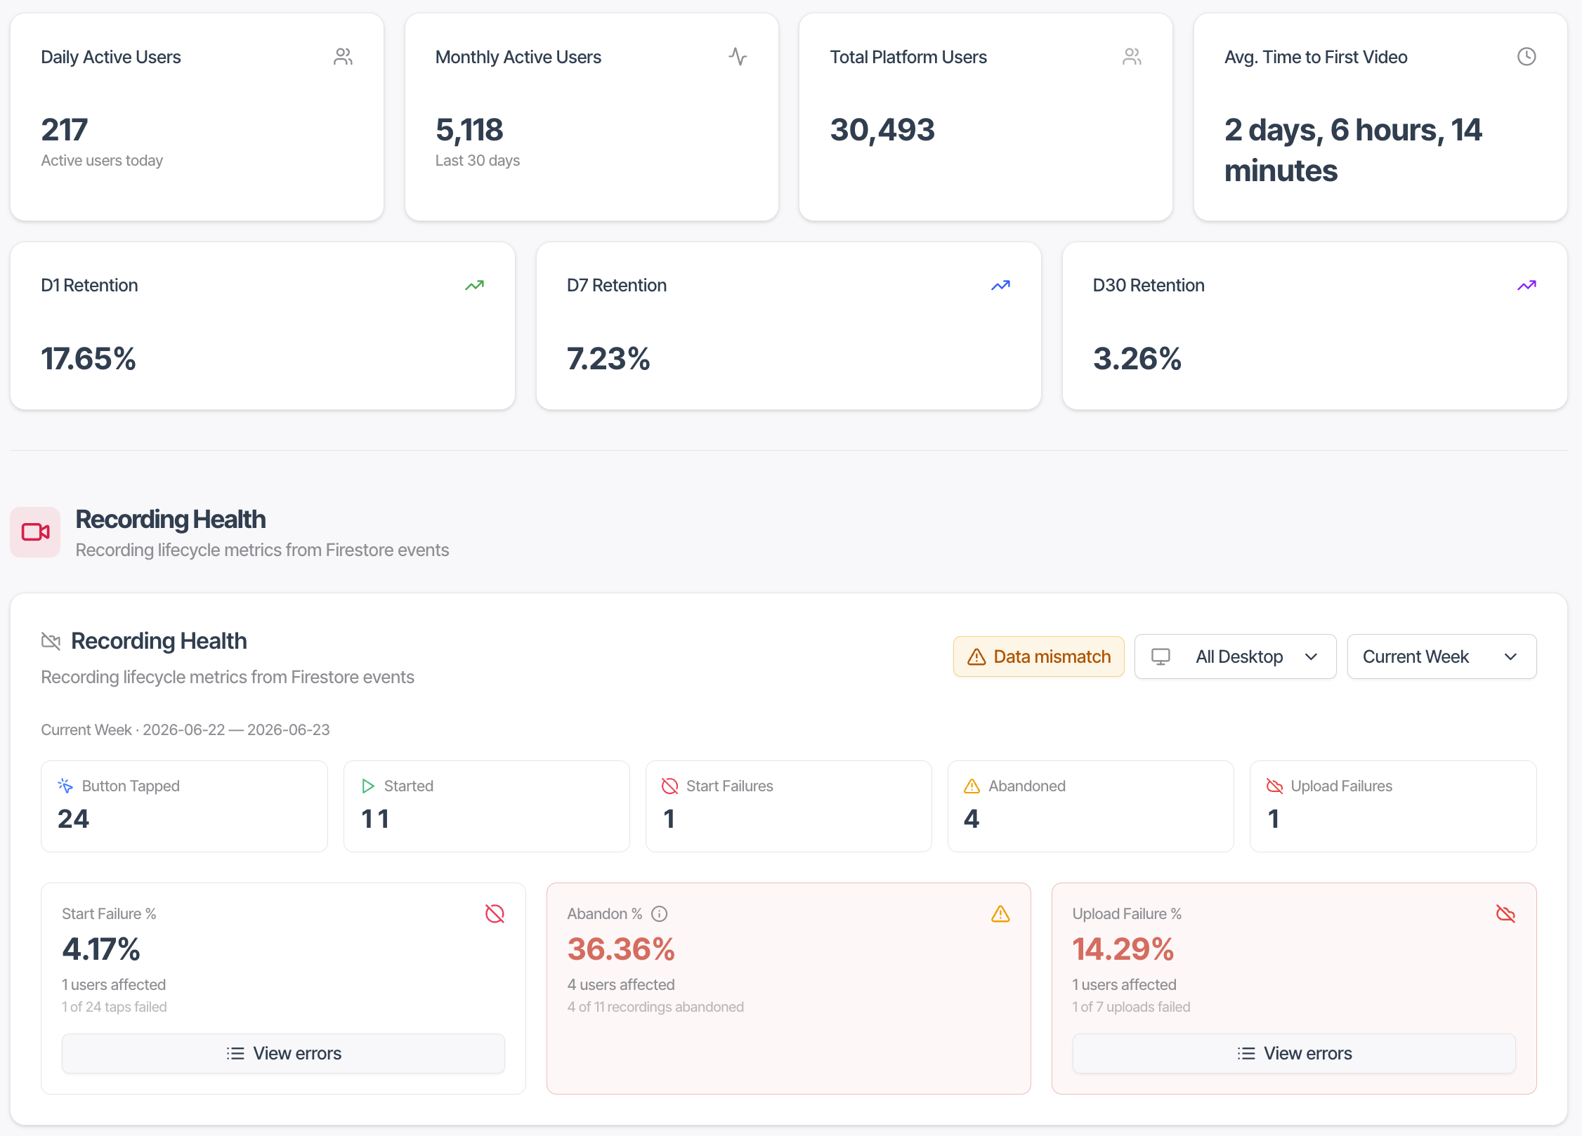Viewport: 1582px width, 1136px height.
Task: Click the circle-slash icon on Start Failure % card
Action: pos(495,913)
